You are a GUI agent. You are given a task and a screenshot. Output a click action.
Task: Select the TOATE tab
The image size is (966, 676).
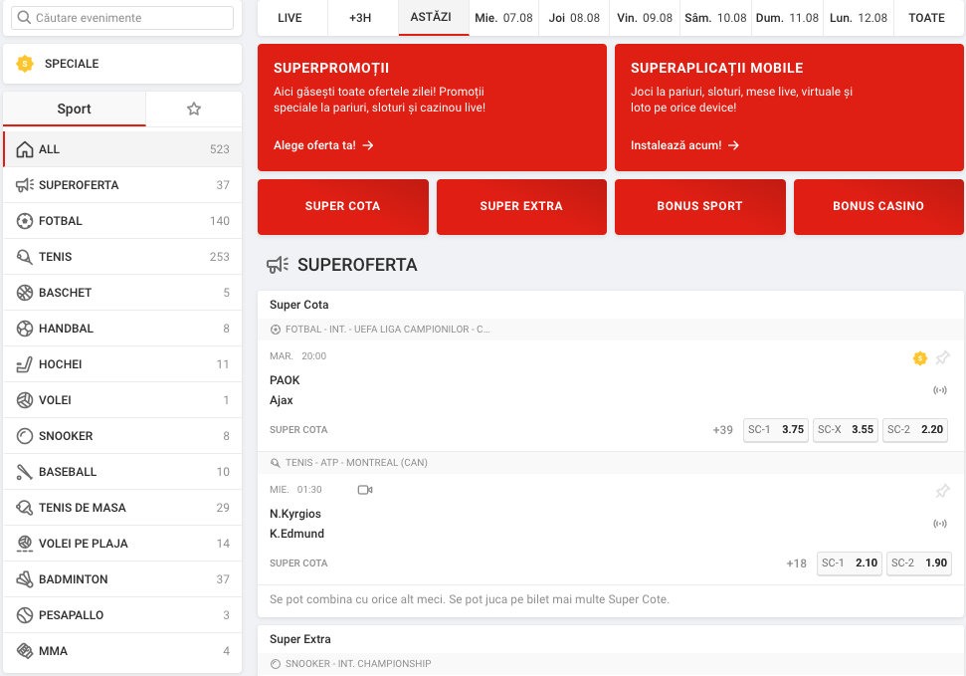(x=927, y=18)
